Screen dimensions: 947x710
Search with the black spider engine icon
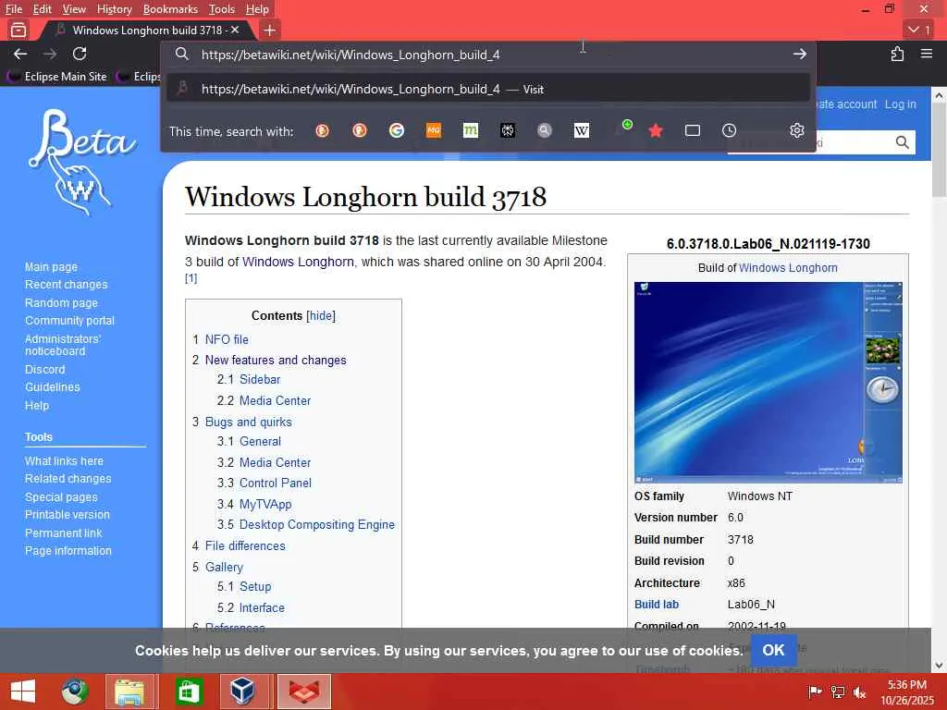[x=508, y=130]
